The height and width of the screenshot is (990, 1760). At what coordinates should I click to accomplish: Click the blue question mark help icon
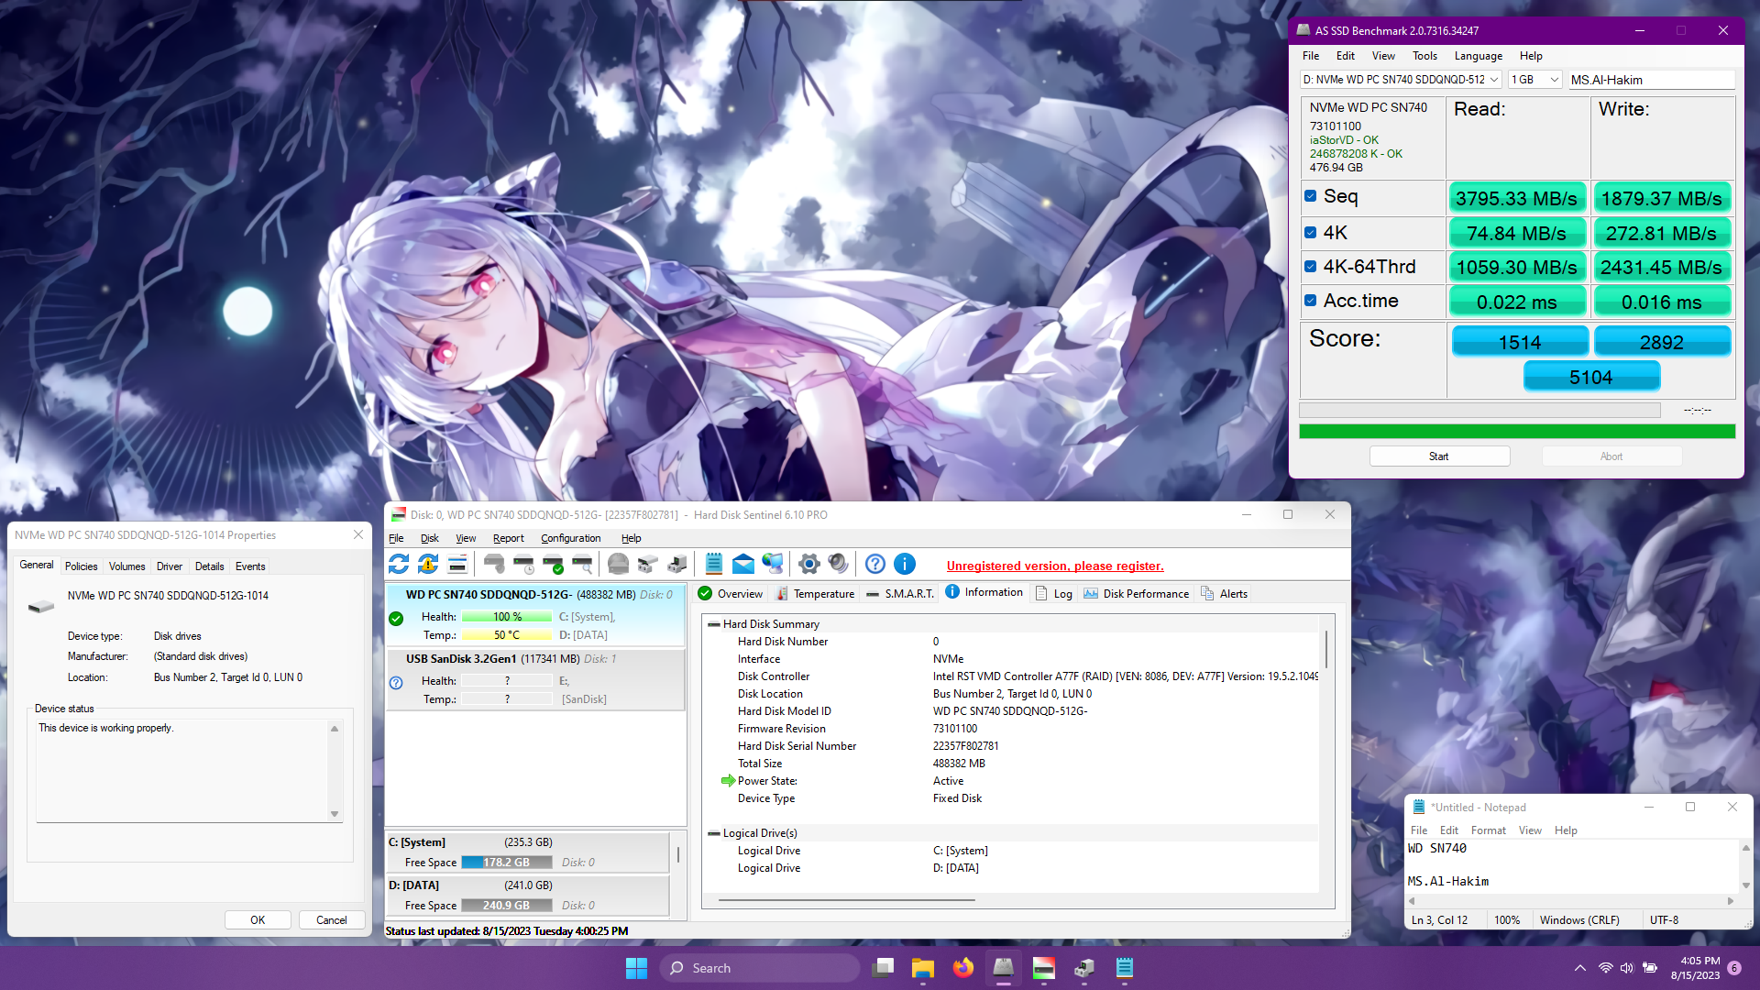pos(875,564)
